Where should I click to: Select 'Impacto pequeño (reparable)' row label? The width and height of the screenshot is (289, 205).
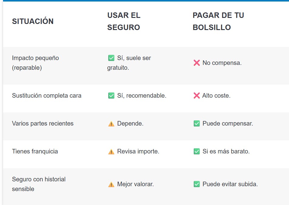35,63
